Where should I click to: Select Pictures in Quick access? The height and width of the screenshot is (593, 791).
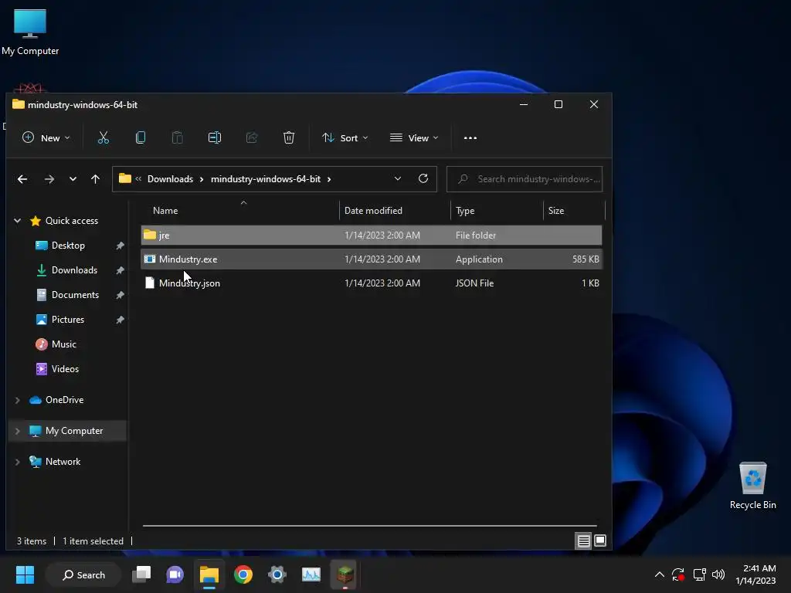[68, 320]
